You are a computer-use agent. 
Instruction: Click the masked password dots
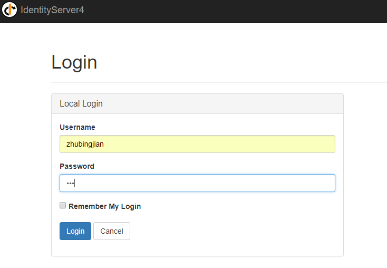click(x=70, y=183)
